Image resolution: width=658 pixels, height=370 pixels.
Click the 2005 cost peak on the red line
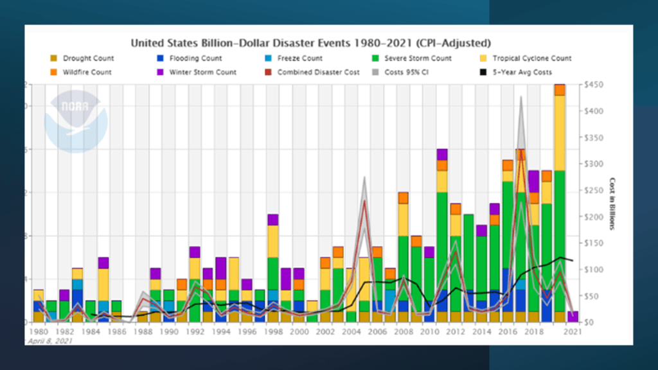[364, 201]
